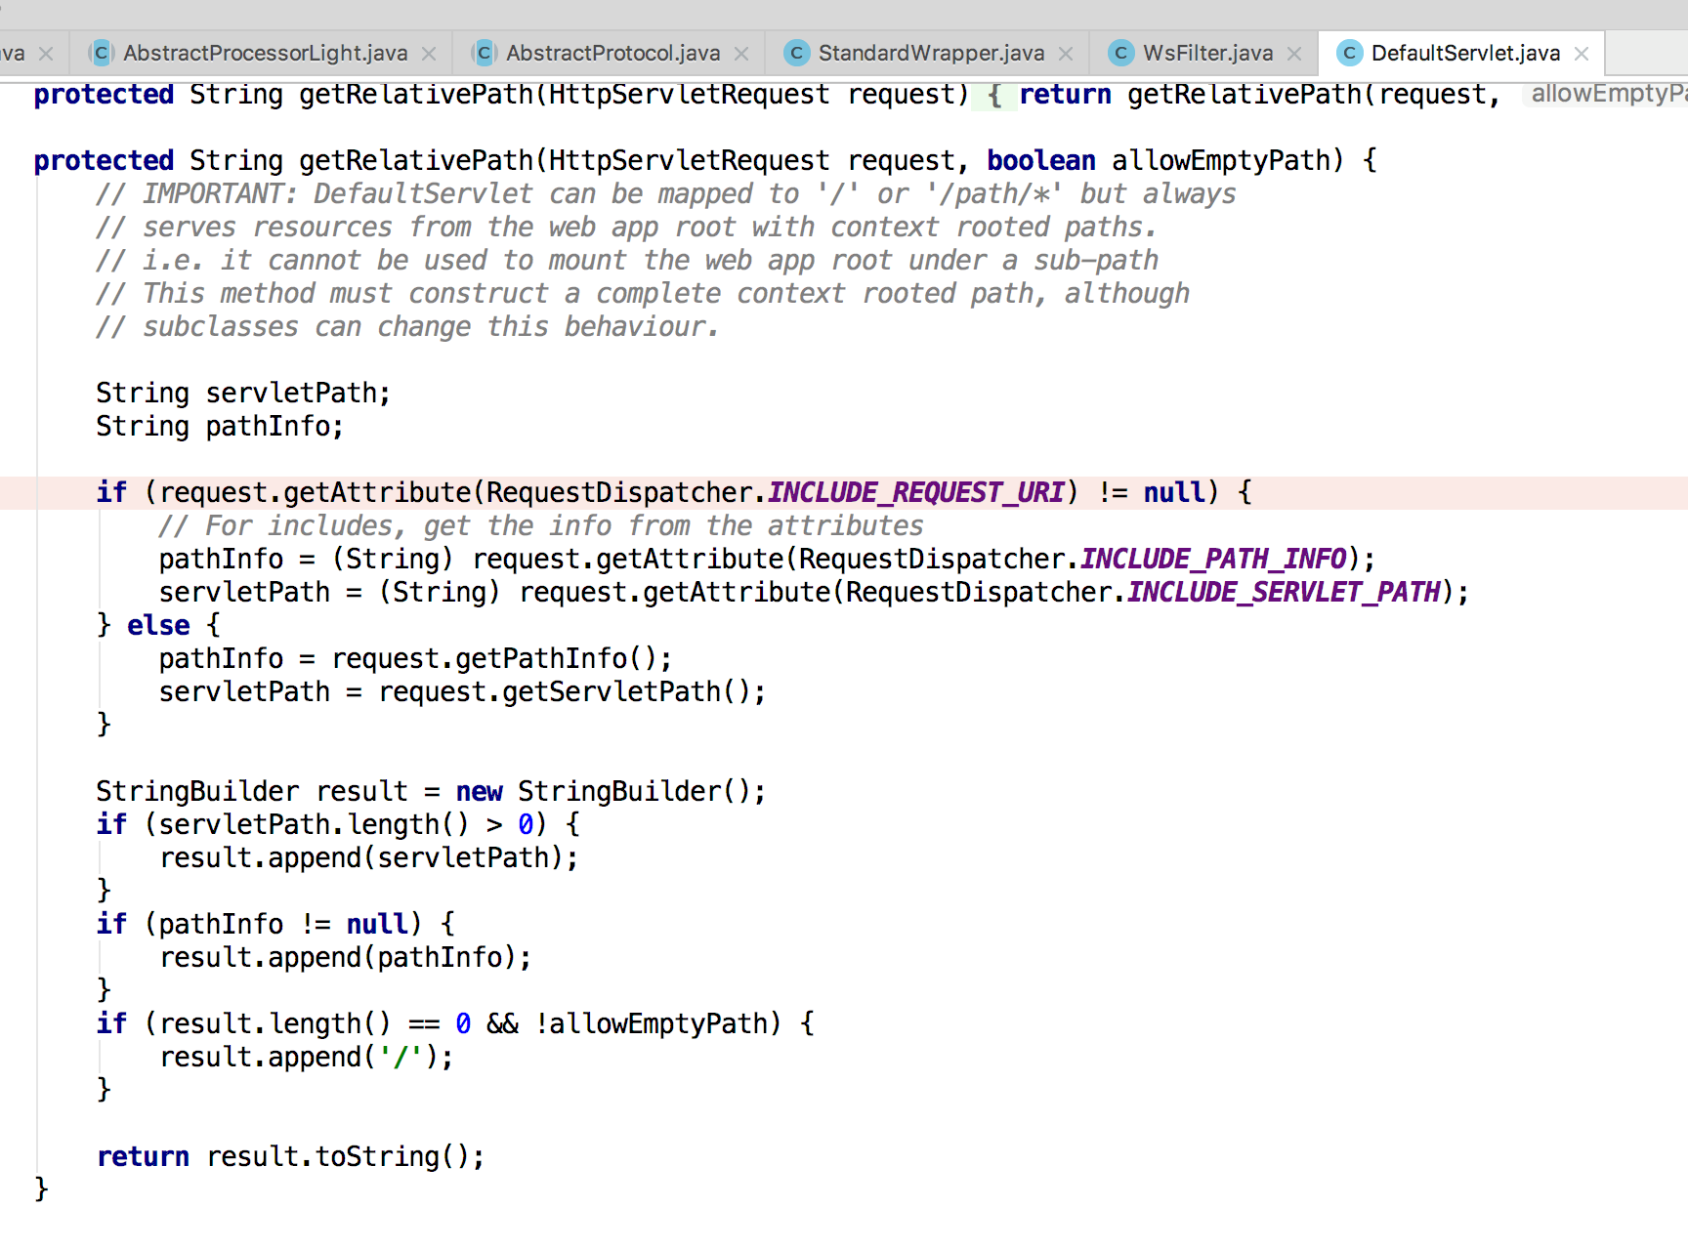Close the AbstractProtocol.java tab
The width and height of the screenshot is (1688, 1250).
[741, 54]
